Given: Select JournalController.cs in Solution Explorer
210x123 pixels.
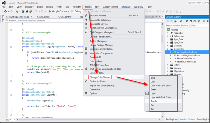Looking at the screenshot, I should 186,62.
